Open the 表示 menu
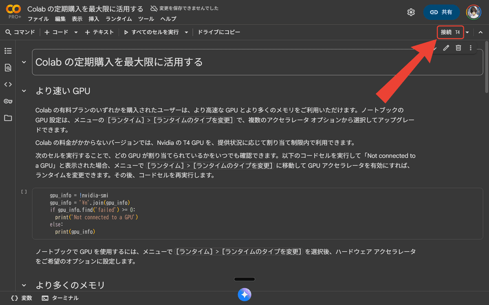The height and width of the screenshot is (305, 489). (x=77, y=19)
